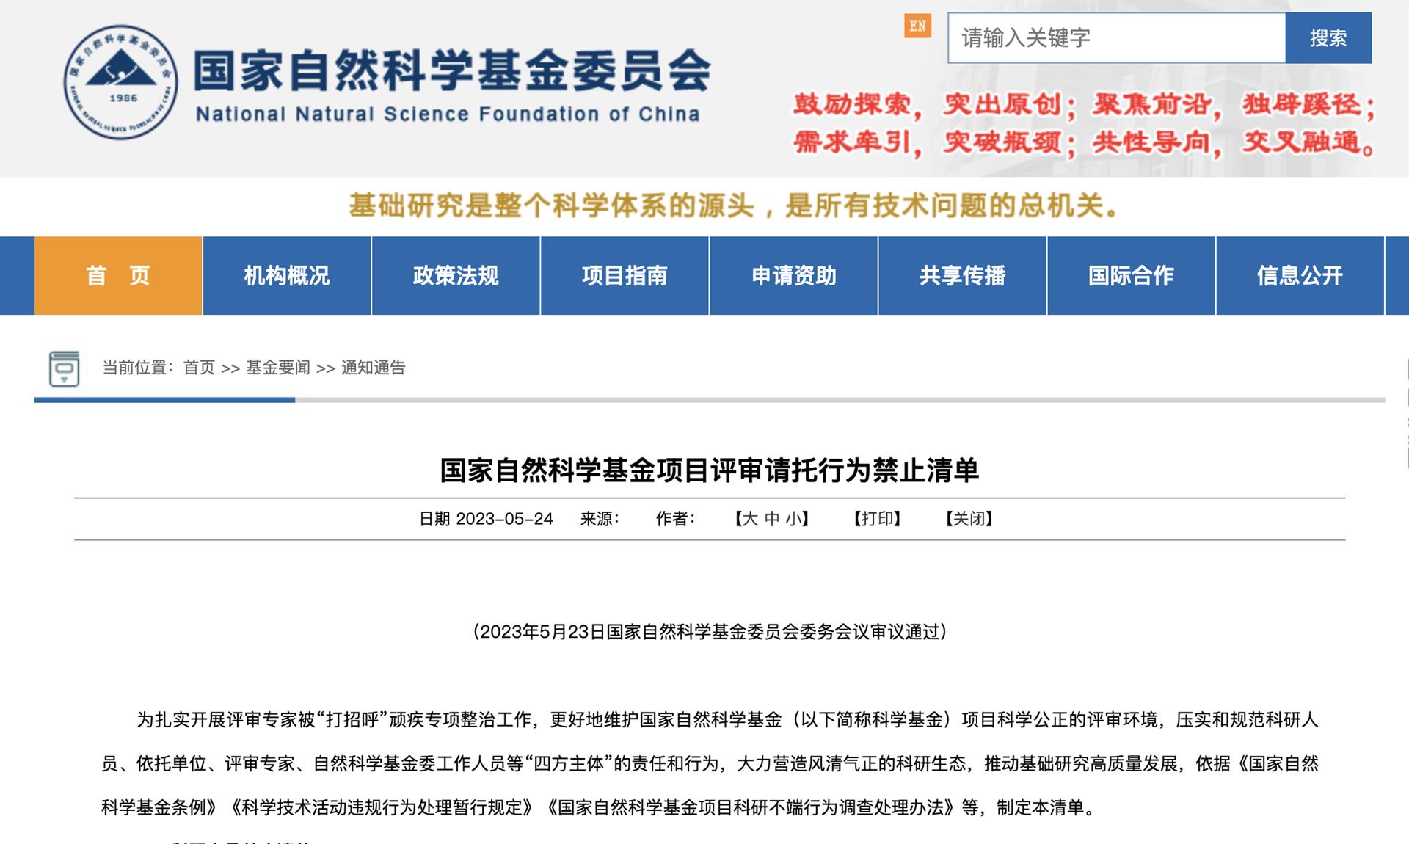
Task: Open the 首页 home menu tab
Action: (x=118, y=276)
